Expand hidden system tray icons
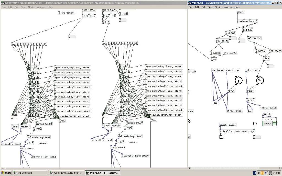The image size is (282, 176). tap(259, 173)
